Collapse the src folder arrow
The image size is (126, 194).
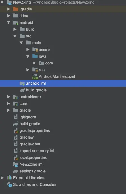[15, 36]
